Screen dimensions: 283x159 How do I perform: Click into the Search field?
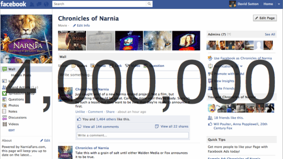(99, 4)
